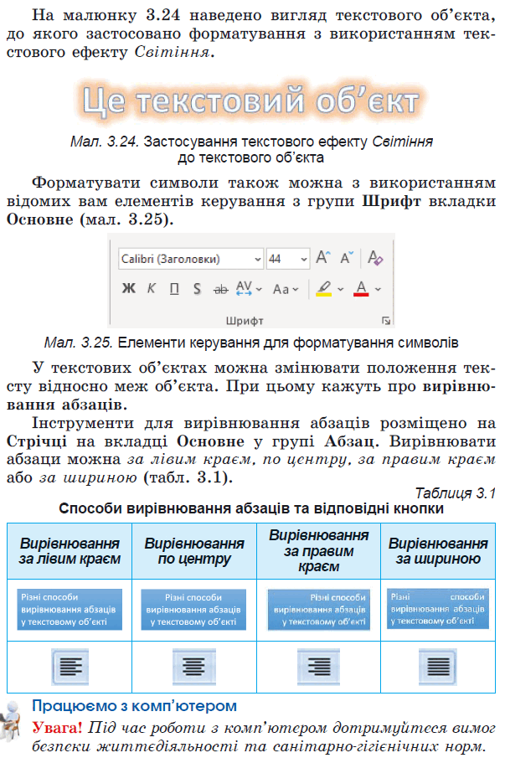This screenshot has width=505, height=758.
Task: Select the right-aligned sample text box
Action: (319, 610)
